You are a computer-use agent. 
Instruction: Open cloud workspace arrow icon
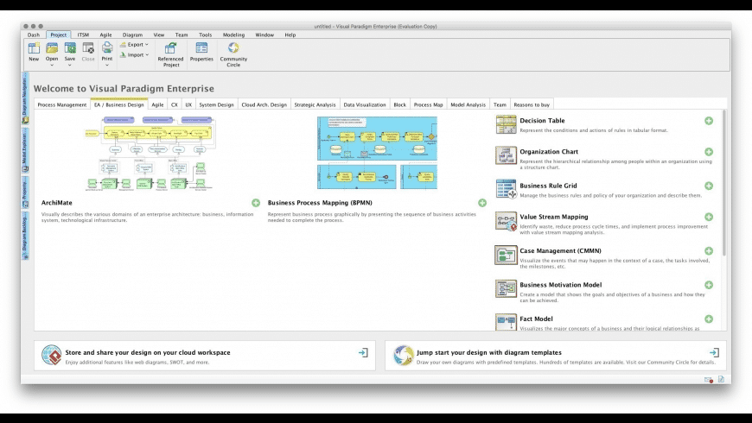(x=364, y=353)
